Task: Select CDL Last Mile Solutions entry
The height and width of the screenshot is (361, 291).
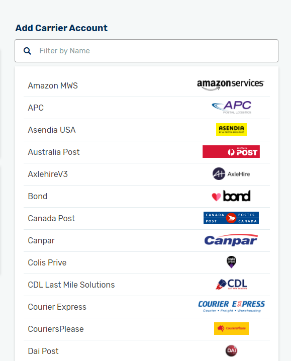Action: [71, 285]
